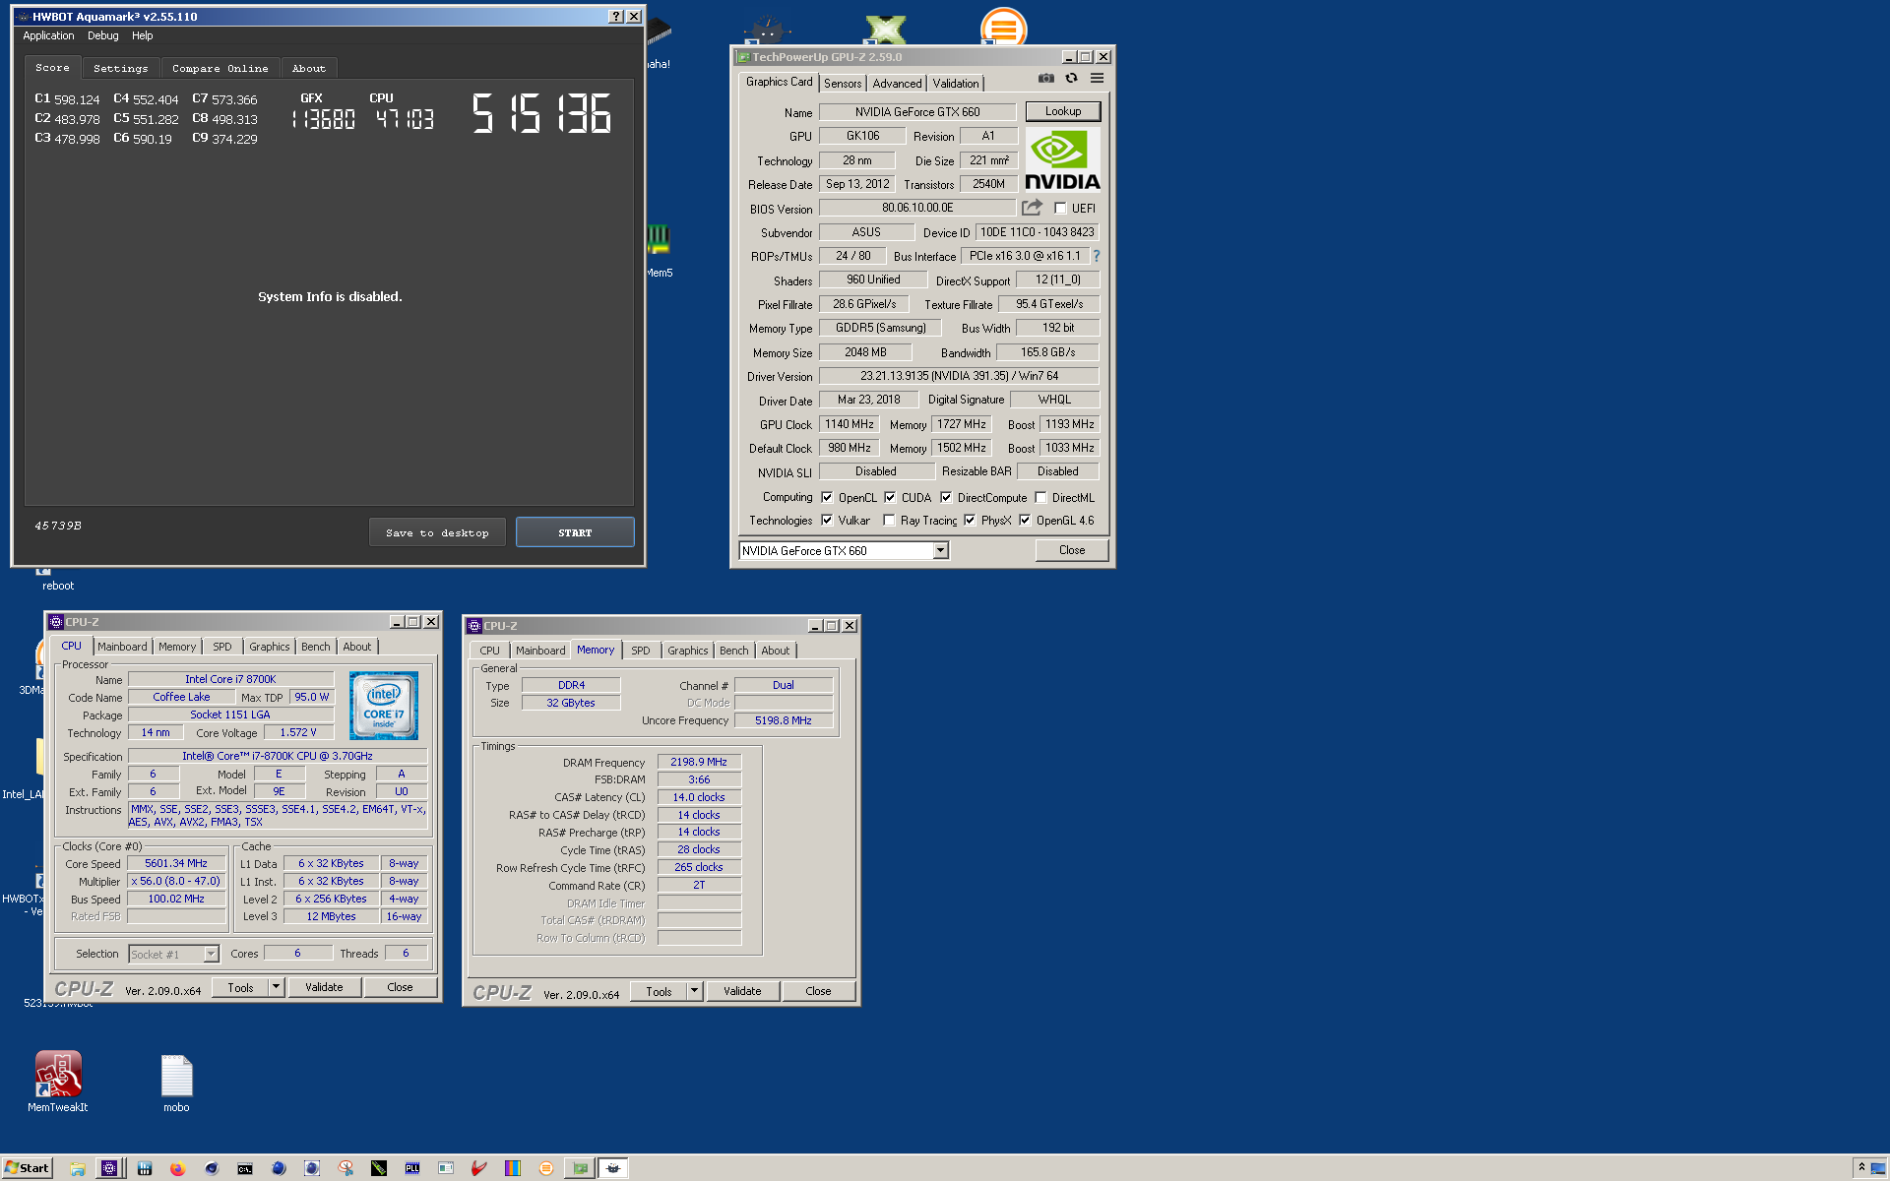Click the DRAM Frequency 2198.9 MHz field
This screenshot has height=1181, width=1890.
pos(699,762)
